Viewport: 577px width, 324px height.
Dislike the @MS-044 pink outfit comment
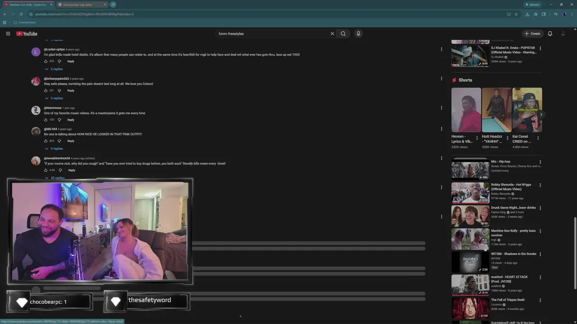(x=59, y=141)
